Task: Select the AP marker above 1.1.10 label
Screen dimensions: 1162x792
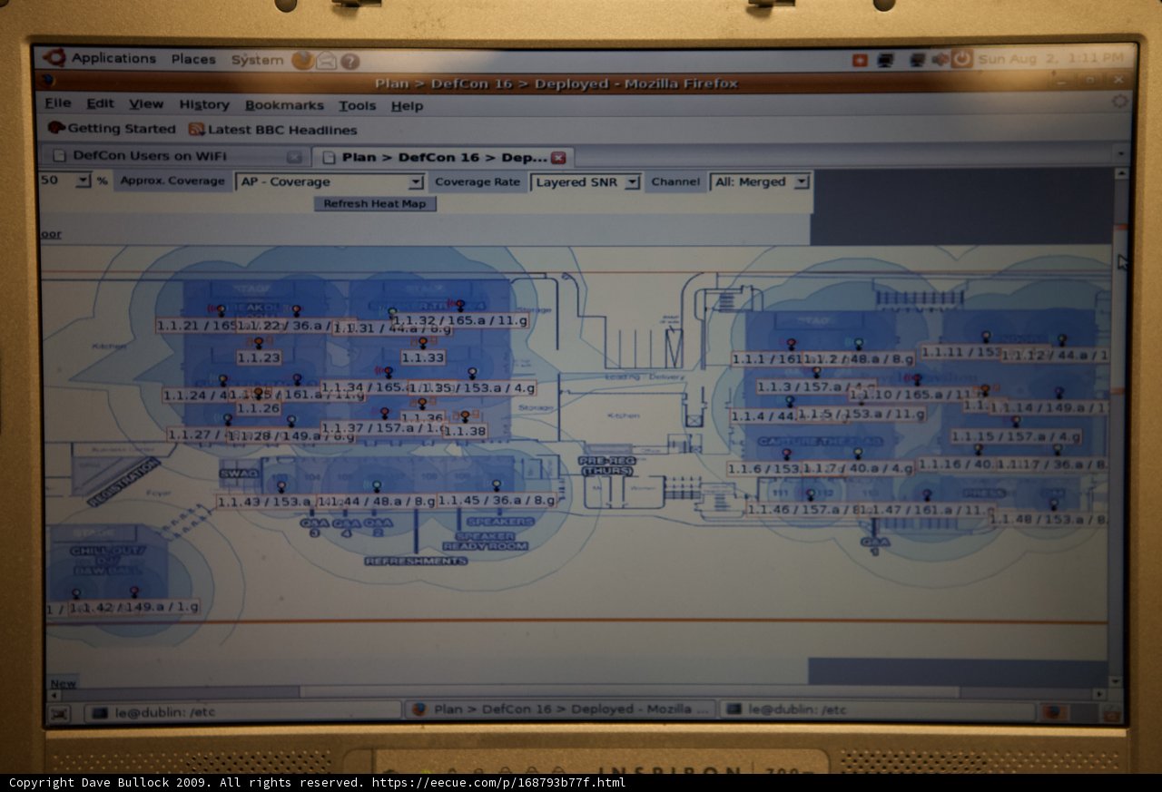Action: click(x=917, y=379)
